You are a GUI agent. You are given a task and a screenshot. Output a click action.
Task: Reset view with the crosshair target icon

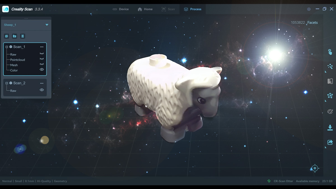315,168
